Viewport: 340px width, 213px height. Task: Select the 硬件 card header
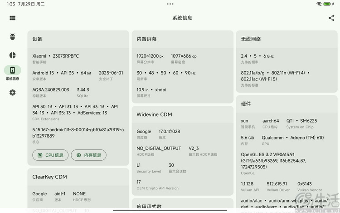287,104
